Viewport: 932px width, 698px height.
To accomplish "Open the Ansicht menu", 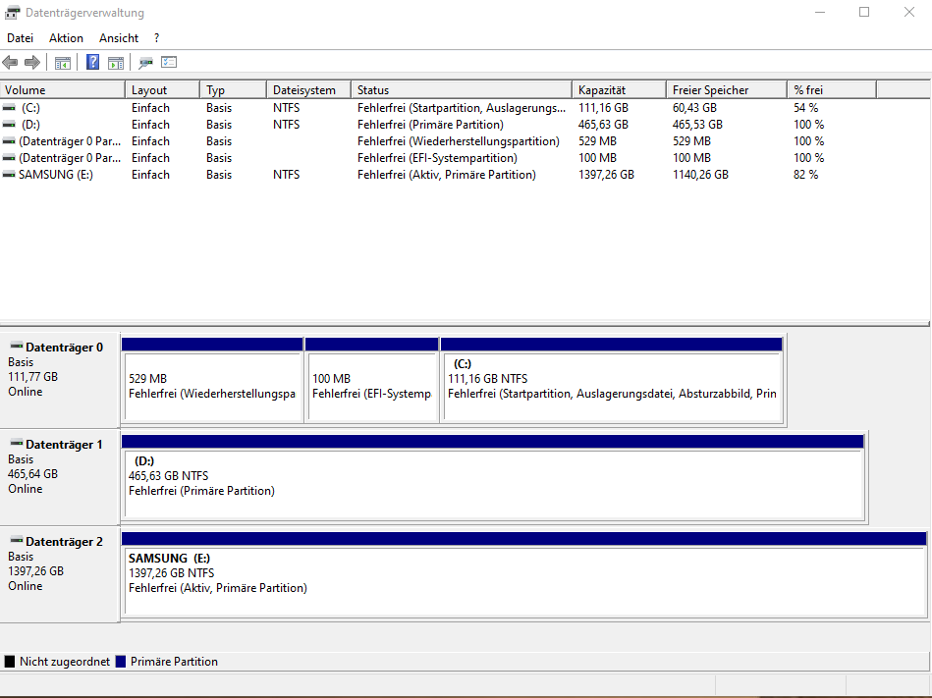I will [119, 38].
